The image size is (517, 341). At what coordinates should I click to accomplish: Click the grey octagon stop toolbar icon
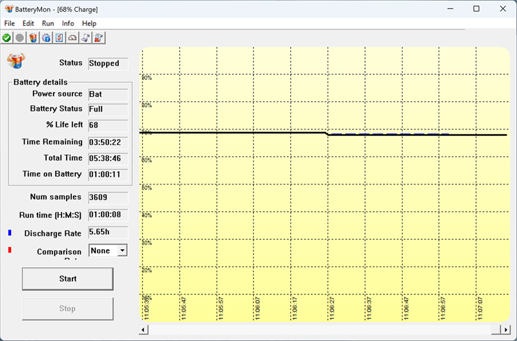click(x=20, y=38)
